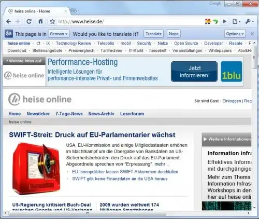Open the SWIFT-Streit headline article
Image resolution: width=259 pixels, height=219 pixels.
click(x=92, y=135)
